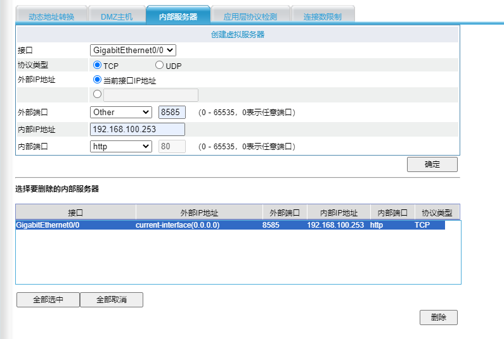Viewport: 504px width, 339px height.
Task: Click the 协议类型 column header
Action: [437, 213]
